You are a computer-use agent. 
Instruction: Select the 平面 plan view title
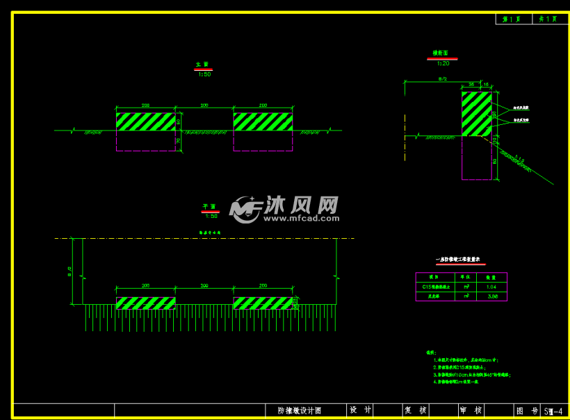[x=209, y=207]
